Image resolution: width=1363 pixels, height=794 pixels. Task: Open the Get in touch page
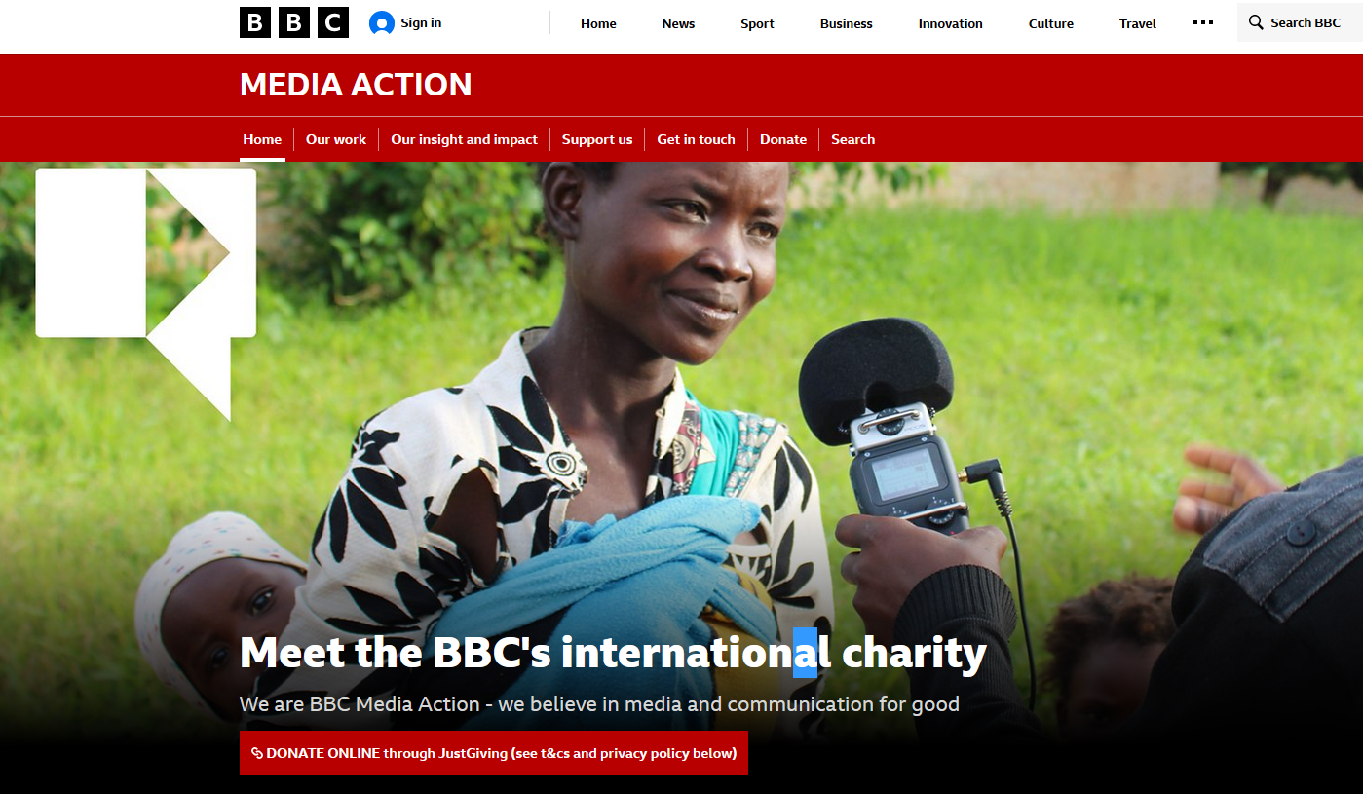pyautogui.click(x=696, y=139)
